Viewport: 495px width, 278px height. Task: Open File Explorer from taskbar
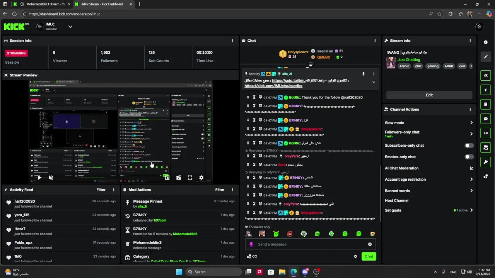tap(282, 272)
